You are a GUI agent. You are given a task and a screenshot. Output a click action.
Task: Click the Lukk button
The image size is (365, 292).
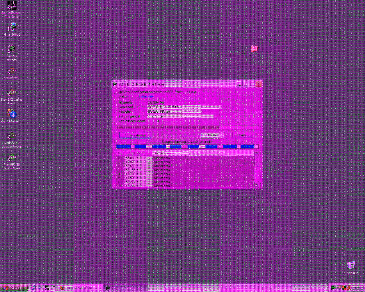(x=243, y=135)
